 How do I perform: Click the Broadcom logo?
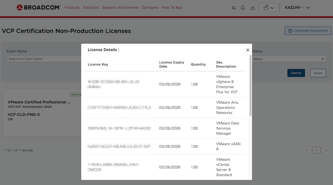38,7
